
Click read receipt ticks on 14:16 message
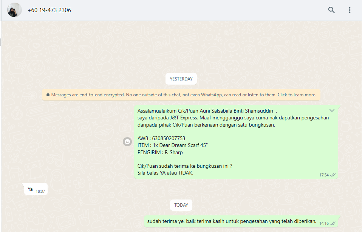coord(333,223)
